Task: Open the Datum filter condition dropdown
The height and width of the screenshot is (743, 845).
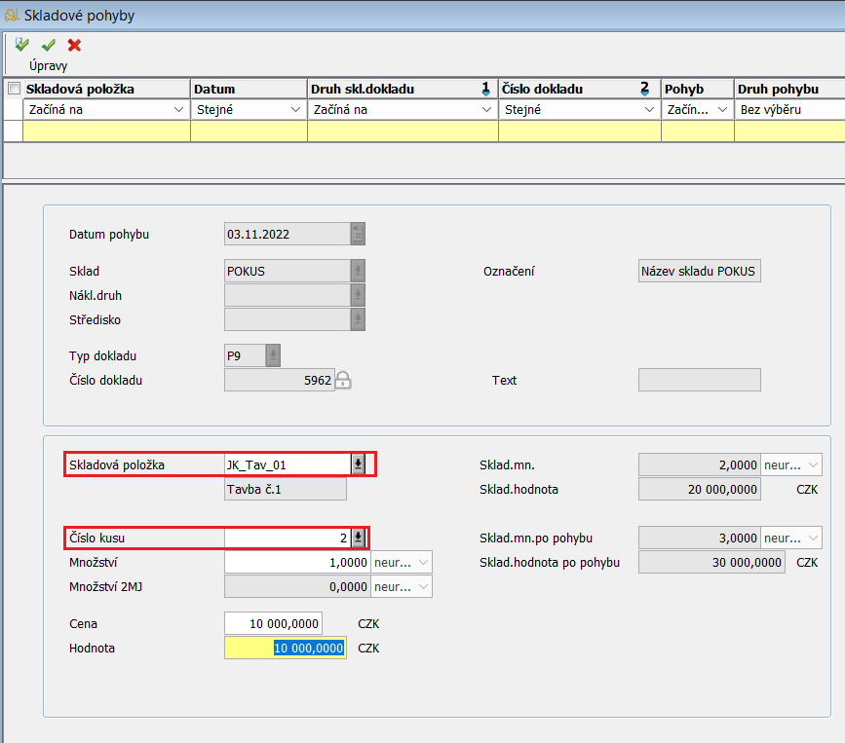Action: [x=295, y=110]
